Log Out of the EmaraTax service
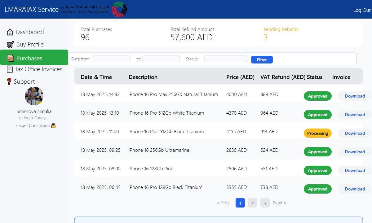 pos(361,10)
